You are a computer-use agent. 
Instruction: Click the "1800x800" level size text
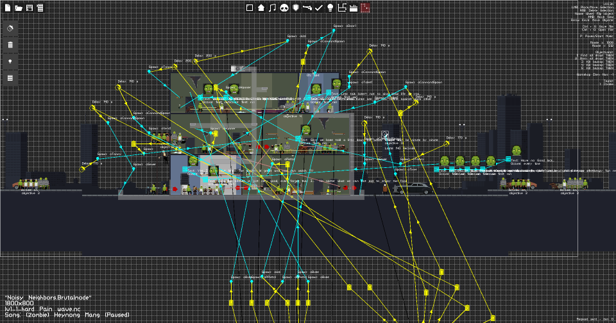[x=19, y=303]
